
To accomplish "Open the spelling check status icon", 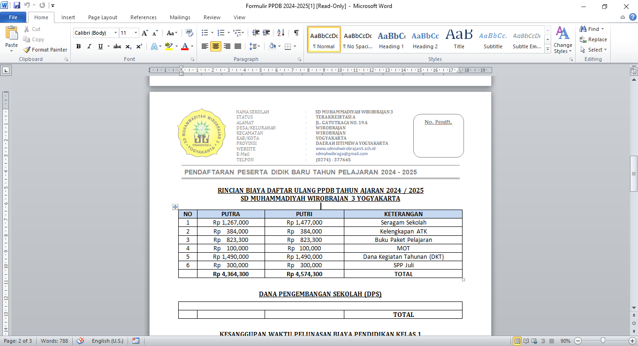I will point(81,341).
